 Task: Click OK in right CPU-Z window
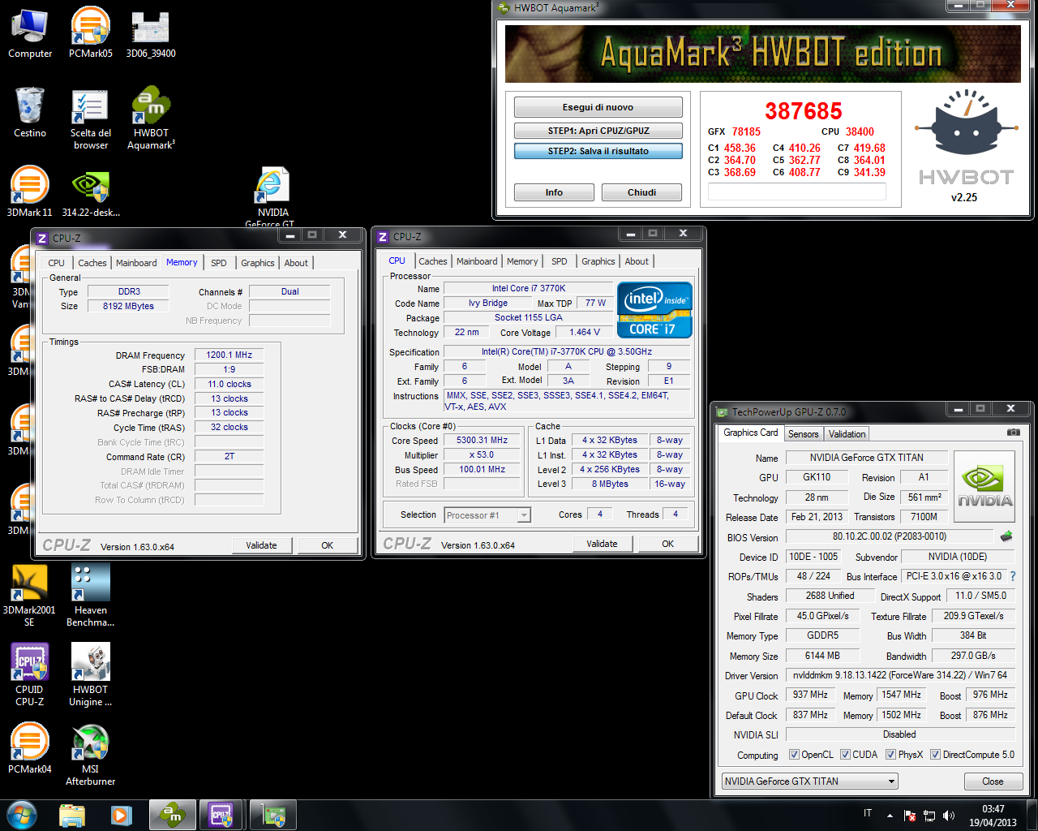coord(667,544)
